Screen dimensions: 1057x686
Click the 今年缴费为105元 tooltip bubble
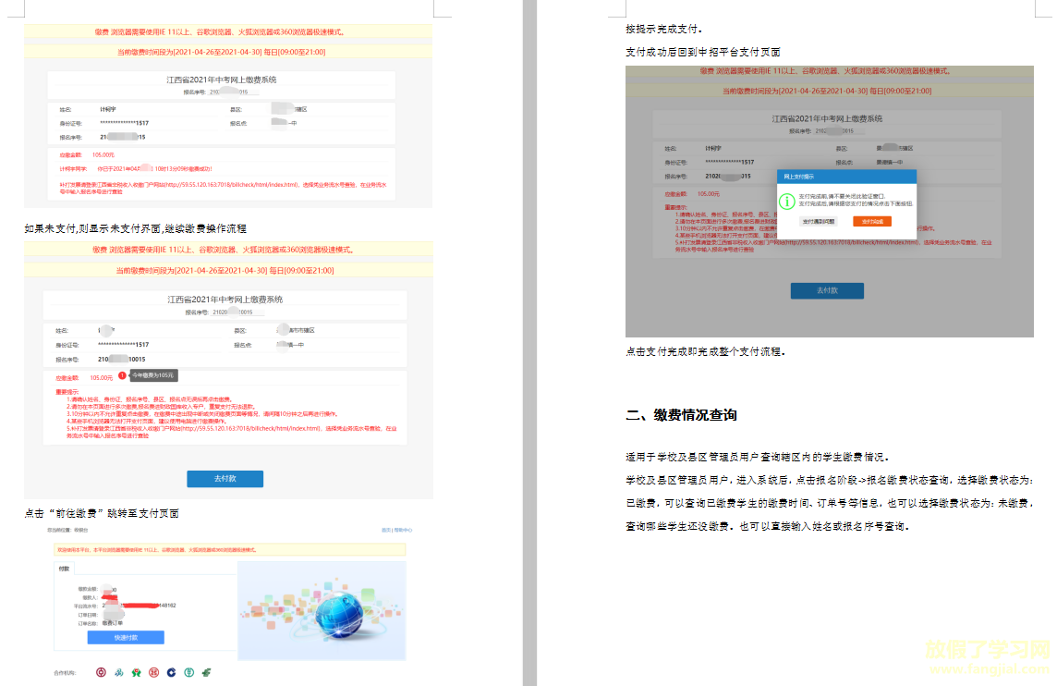point(155,376)
